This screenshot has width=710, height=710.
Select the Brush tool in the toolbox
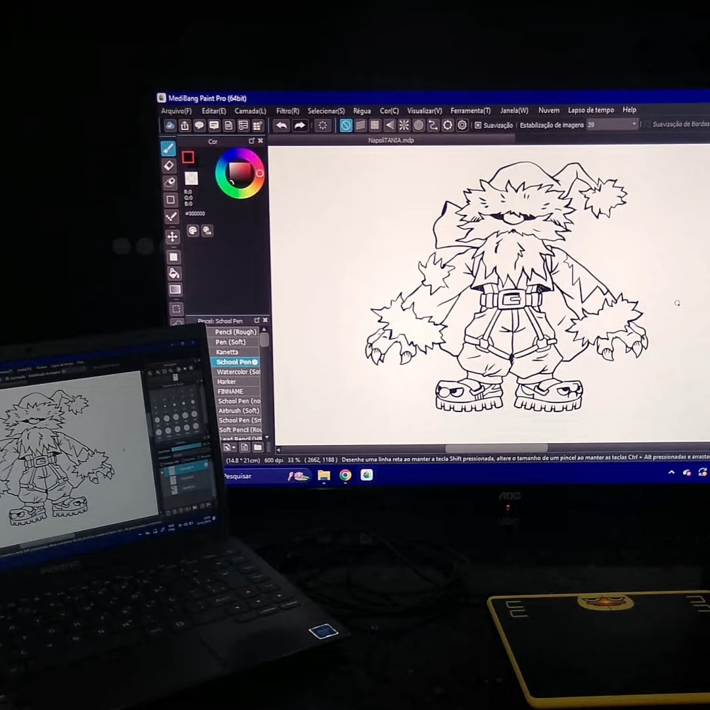168,149
